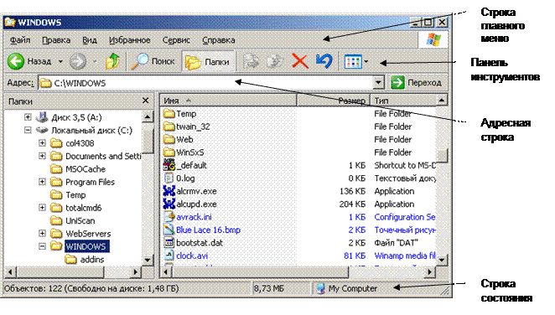Toggle the Folders (Папки) pane button
This screenshot has height=315, width=555.
click(208, 62)
